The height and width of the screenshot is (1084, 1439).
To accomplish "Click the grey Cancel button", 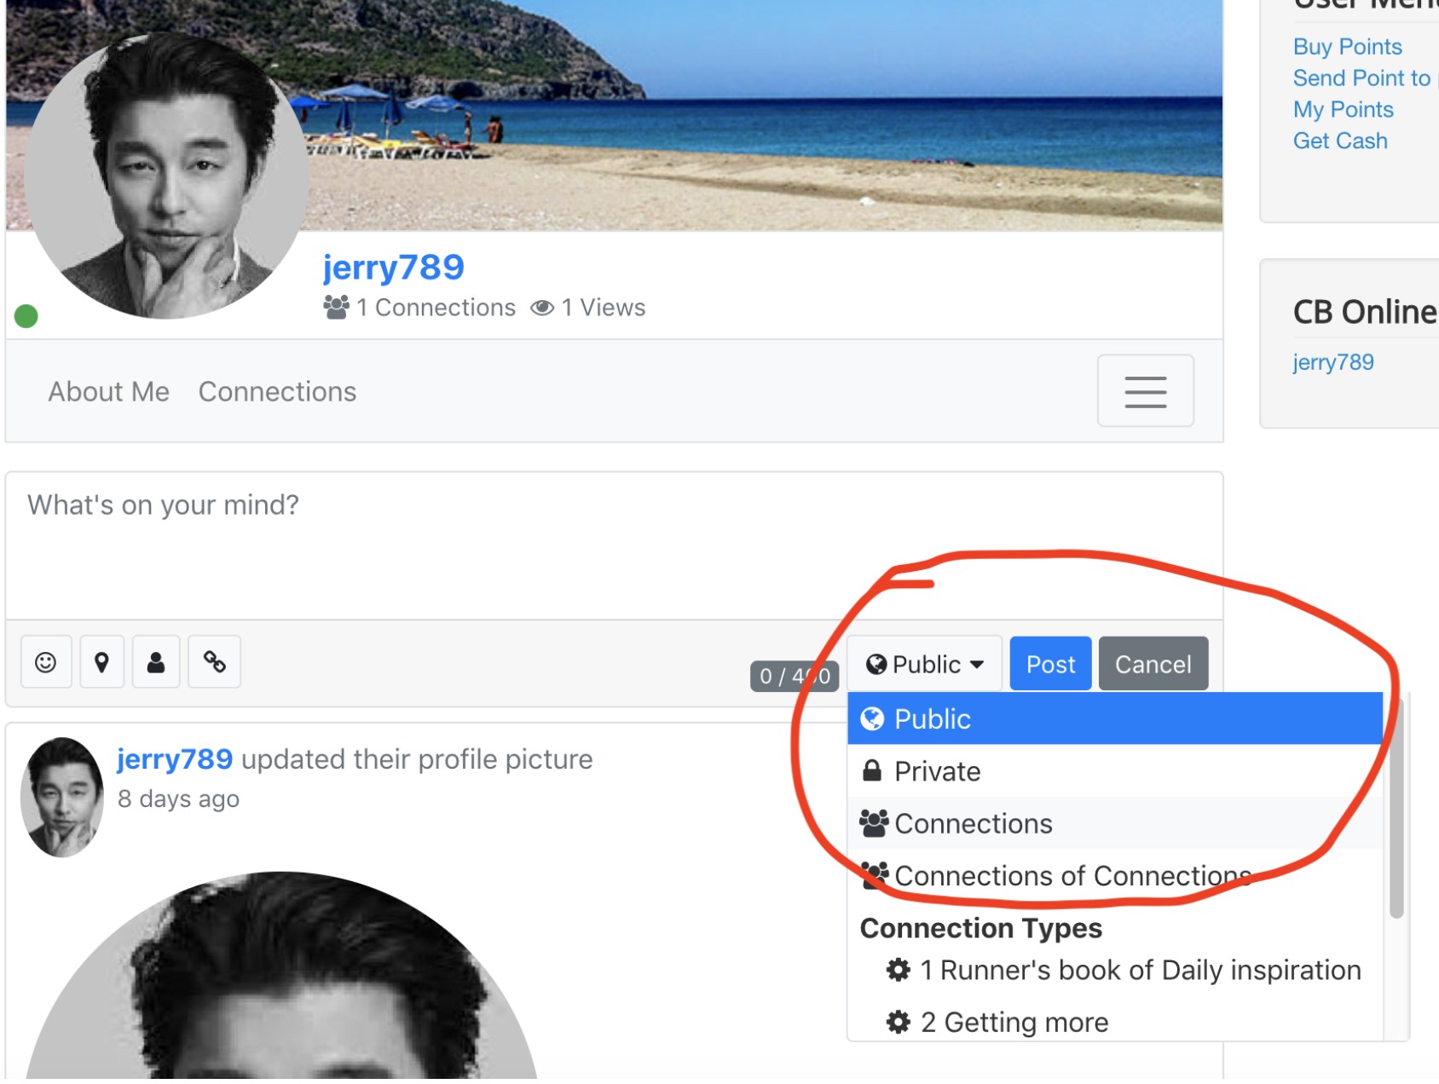I will click(1153, 664).
